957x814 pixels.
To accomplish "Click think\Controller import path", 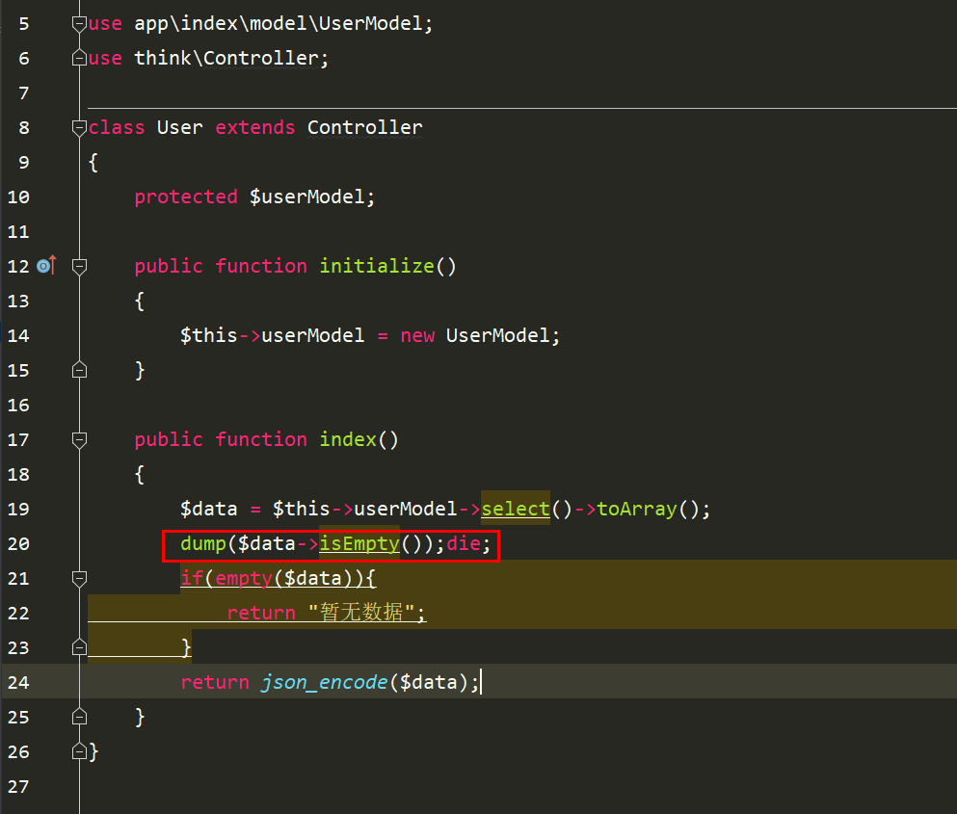I will tap(226, 58).
